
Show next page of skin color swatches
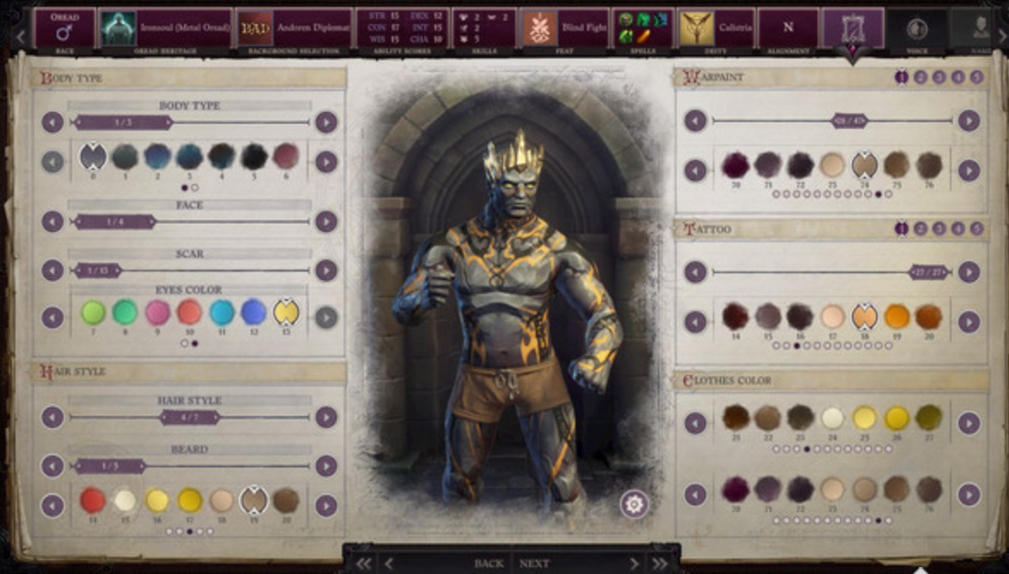click(326, 162)
